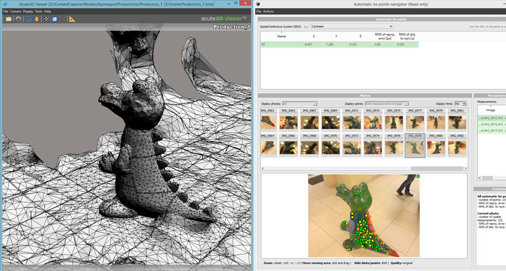Select the IMG_0970 photo thumbnail
Viewport: 506px width, 271px height.
(330, 146)
